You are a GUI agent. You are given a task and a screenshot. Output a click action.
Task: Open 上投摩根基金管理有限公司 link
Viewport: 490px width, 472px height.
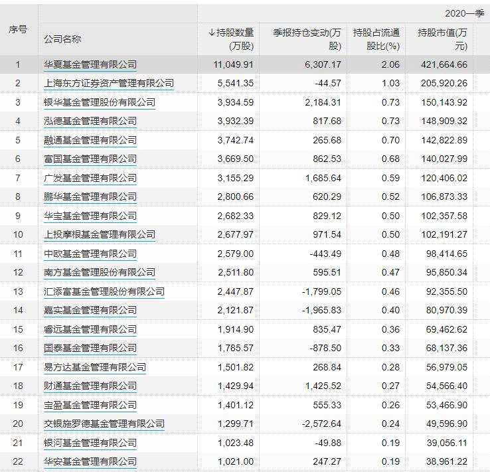click(100, 234)
